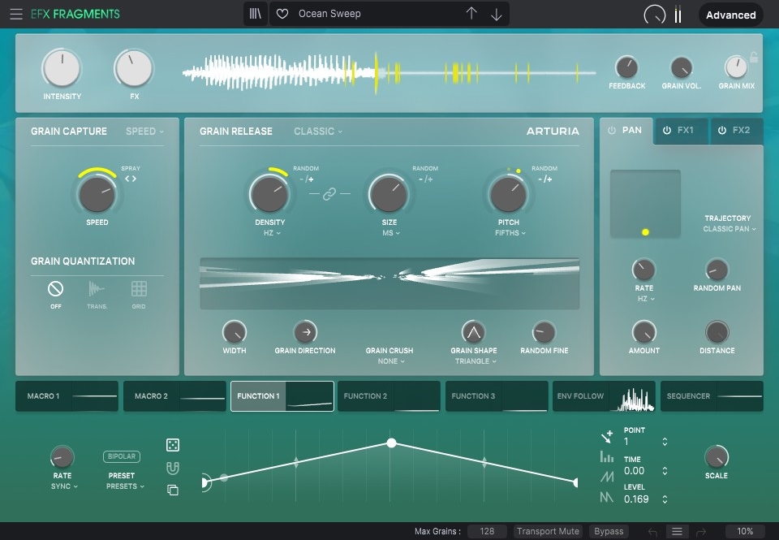
Task: Click the Intensity knob
Action: click(62, 69)
